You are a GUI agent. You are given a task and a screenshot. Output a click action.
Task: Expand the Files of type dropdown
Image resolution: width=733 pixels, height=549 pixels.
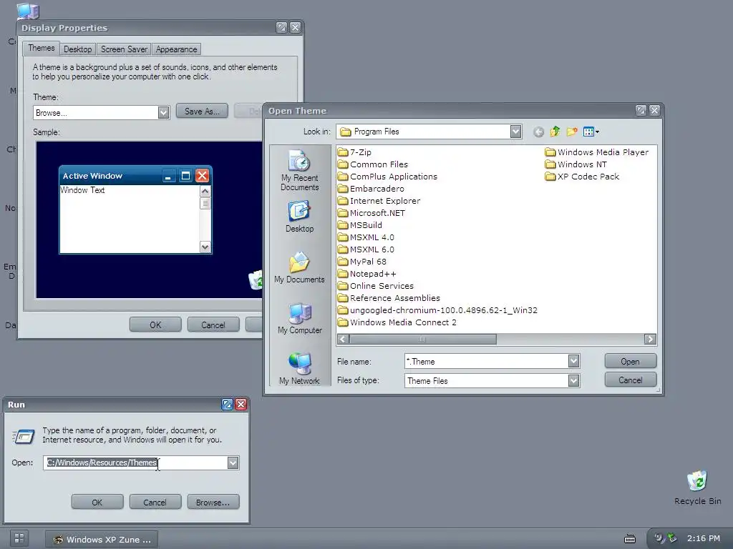pyautogui.click(x=573, y=380)
